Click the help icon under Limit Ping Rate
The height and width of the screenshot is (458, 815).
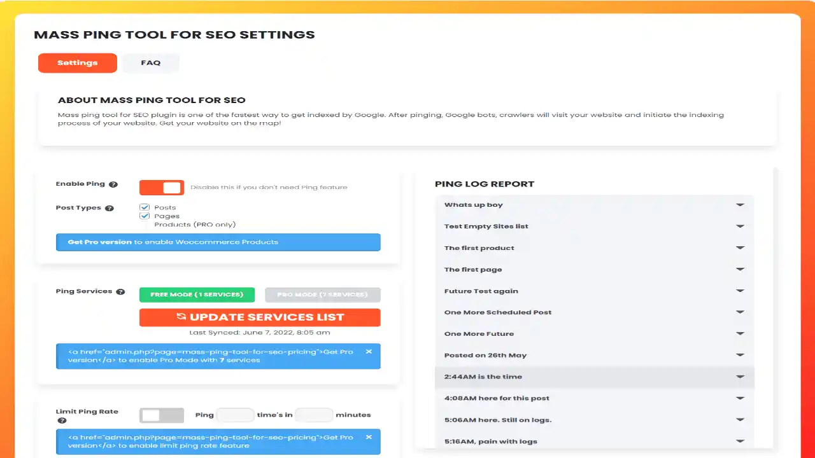(62, 420)
